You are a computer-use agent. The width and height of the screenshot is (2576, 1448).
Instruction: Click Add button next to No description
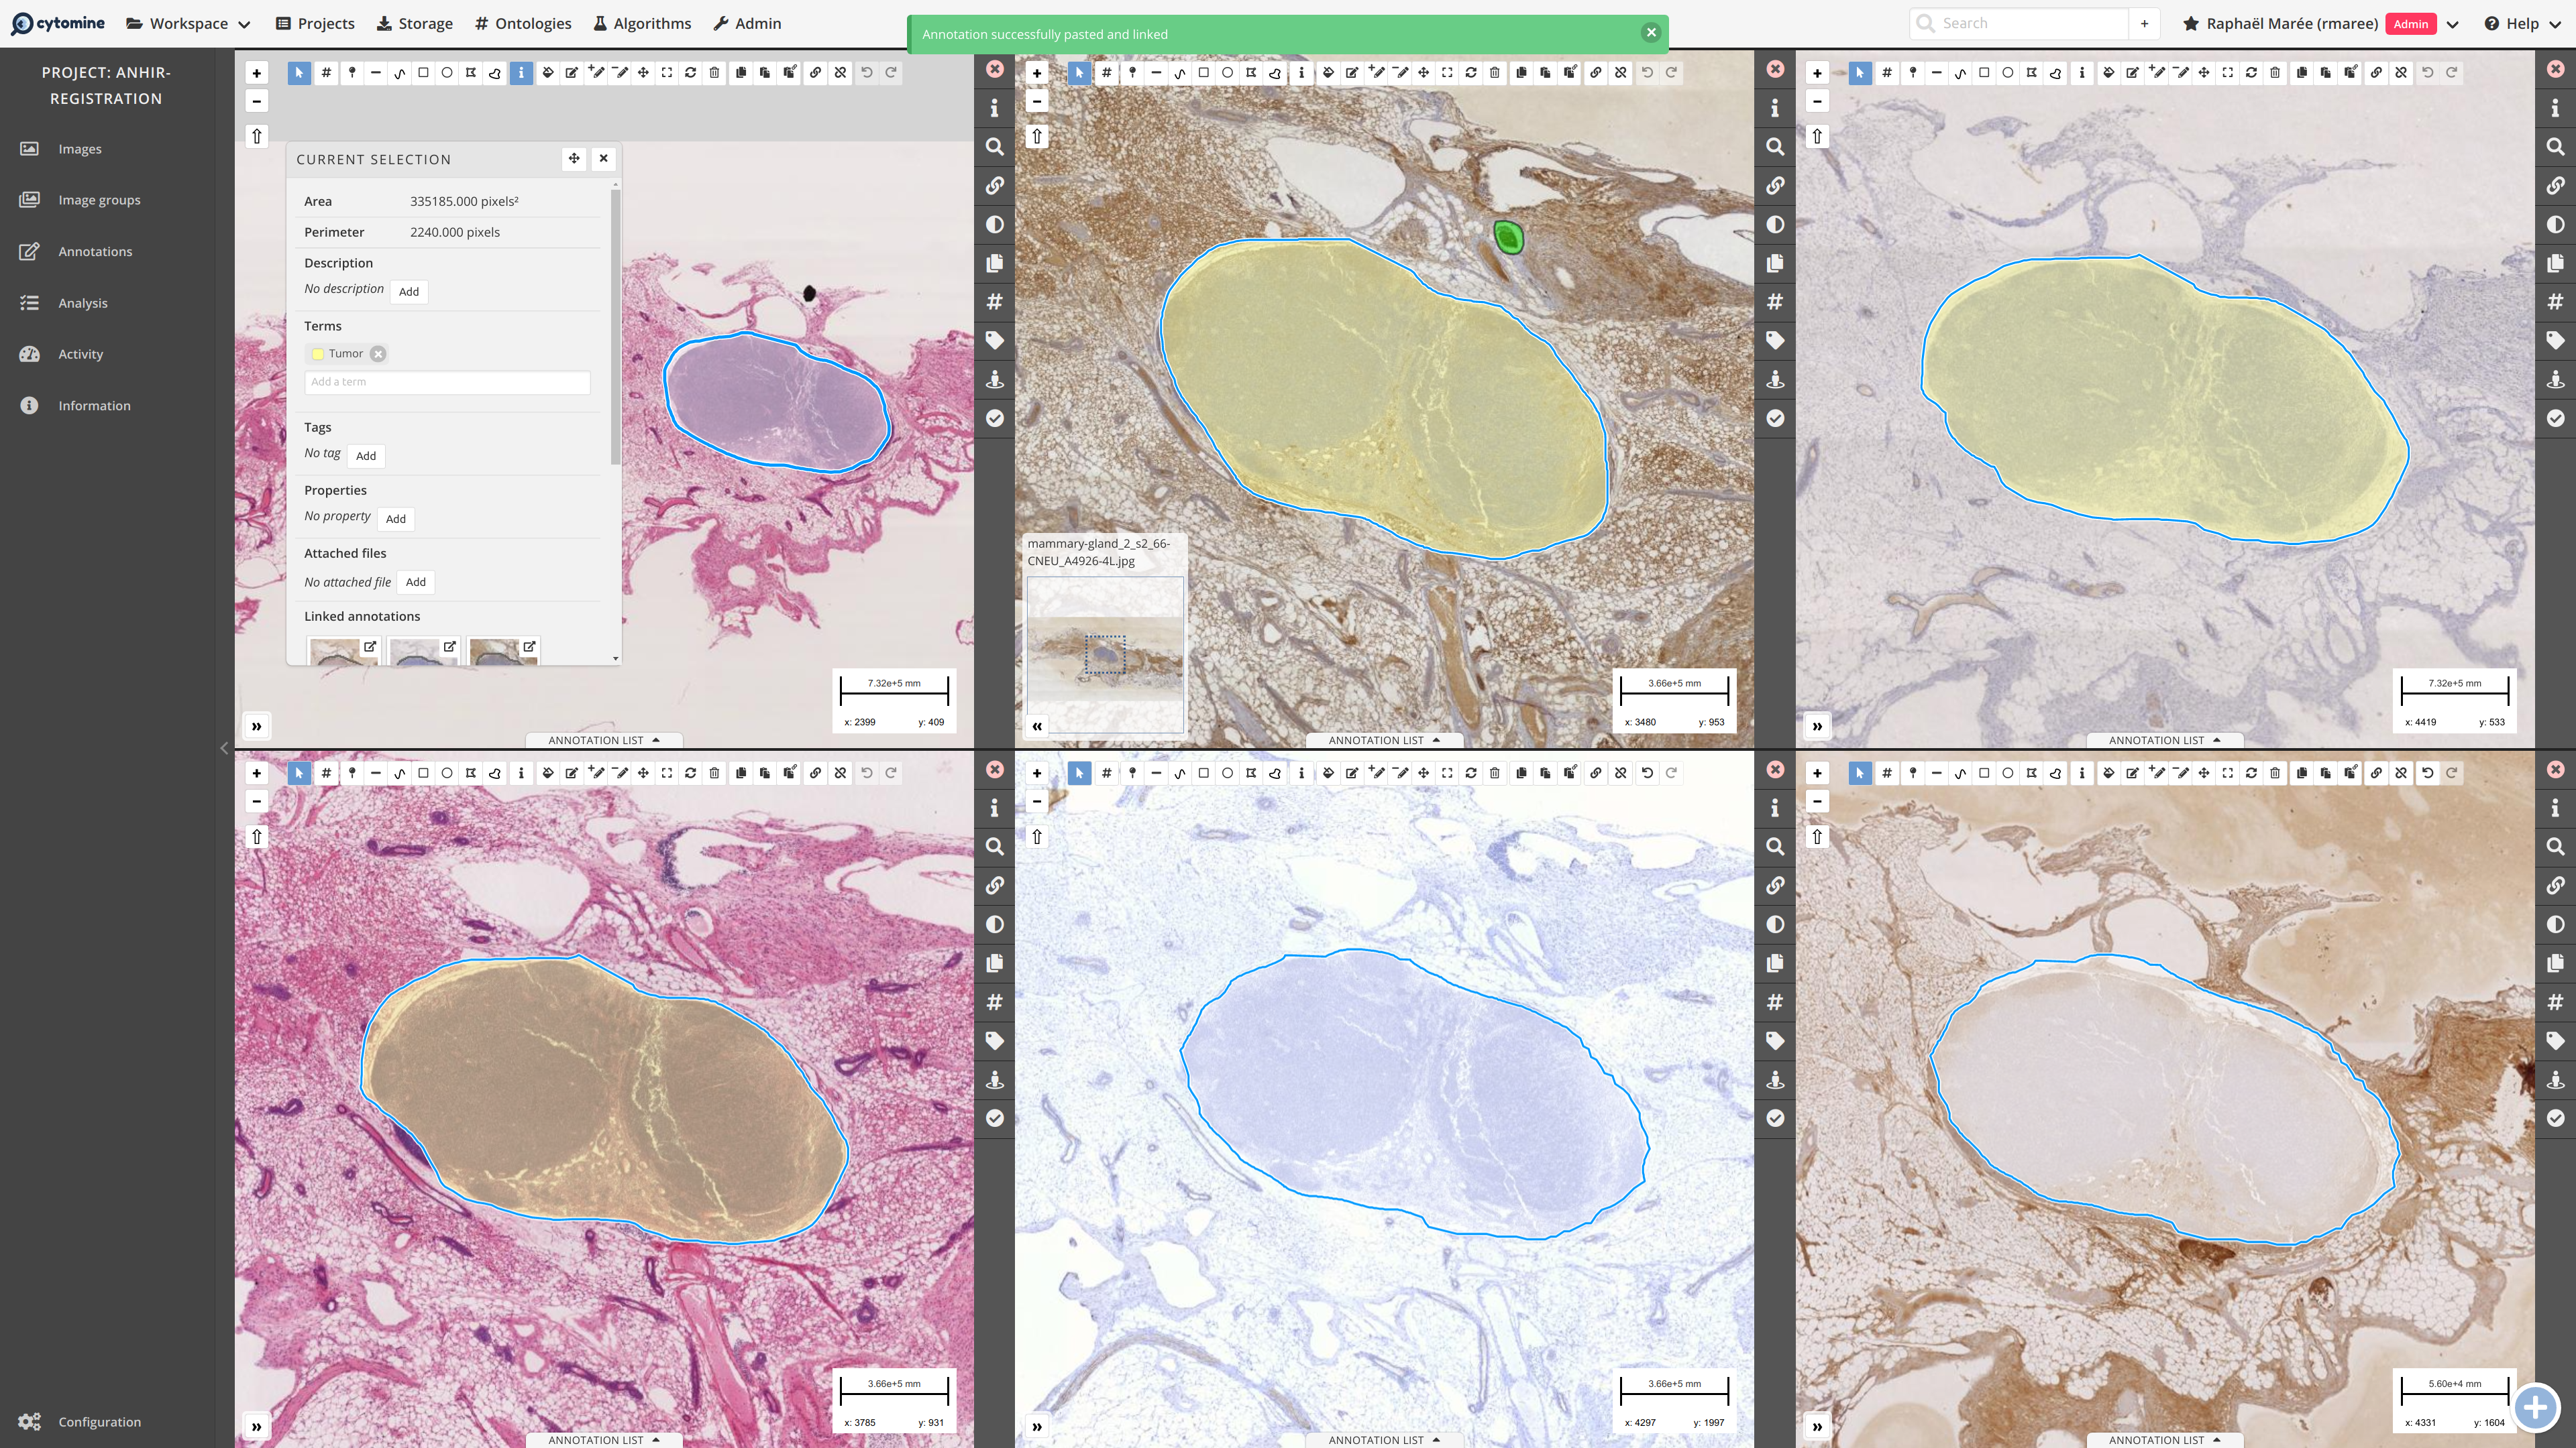coord(409,292)
